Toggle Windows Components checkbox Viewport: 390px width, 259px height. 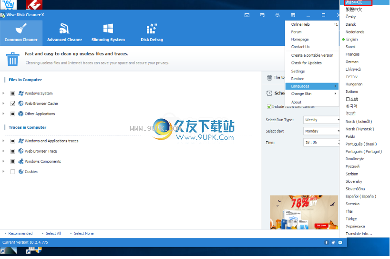[13, 161]
